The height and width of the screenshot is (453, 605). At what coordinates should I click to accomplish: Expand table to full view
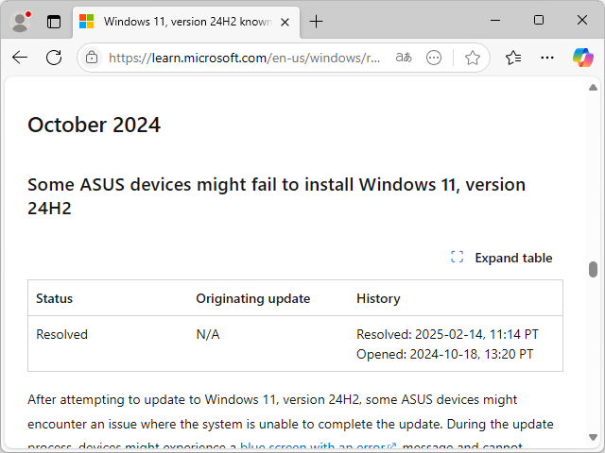[x=502, y=258]
